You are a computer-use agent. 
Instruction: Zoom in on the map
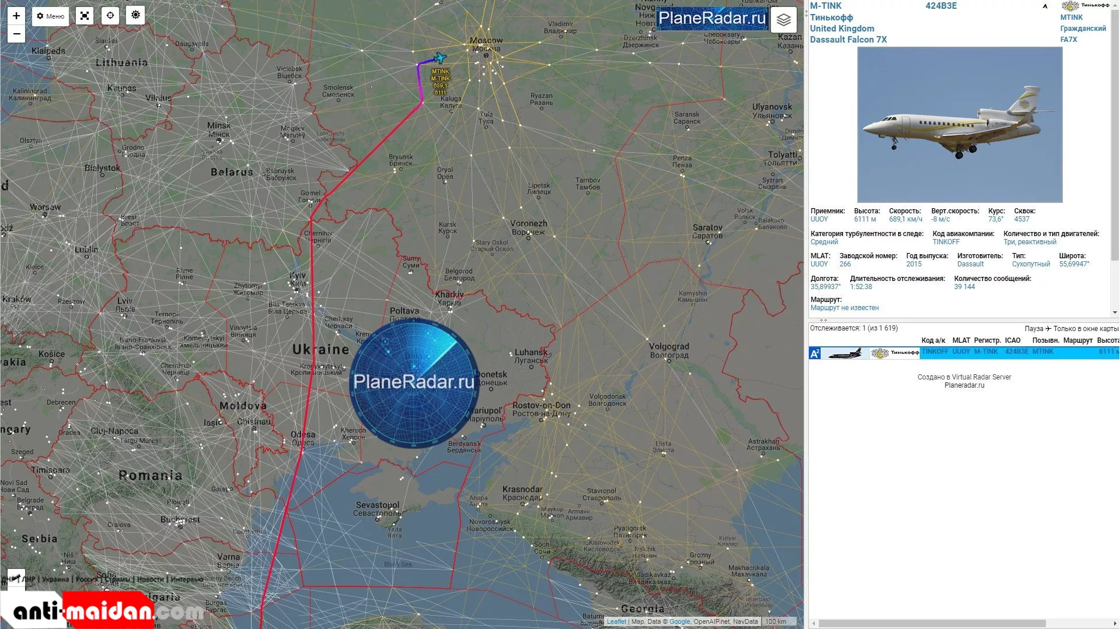point(16,16)
